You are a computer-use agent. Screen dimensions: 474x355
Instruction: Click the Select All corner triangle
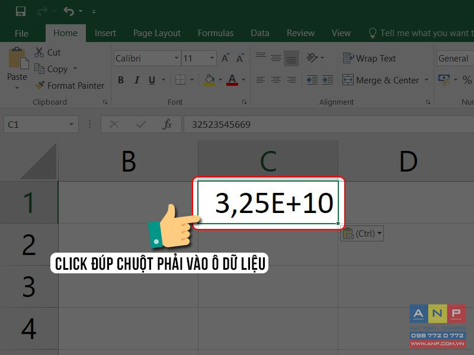(39, 162)
